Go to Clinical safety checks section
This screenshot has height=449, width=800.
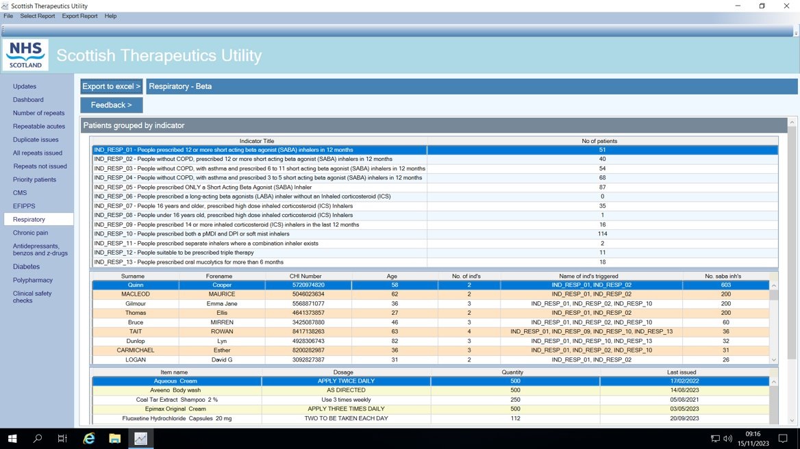point(32,297)
